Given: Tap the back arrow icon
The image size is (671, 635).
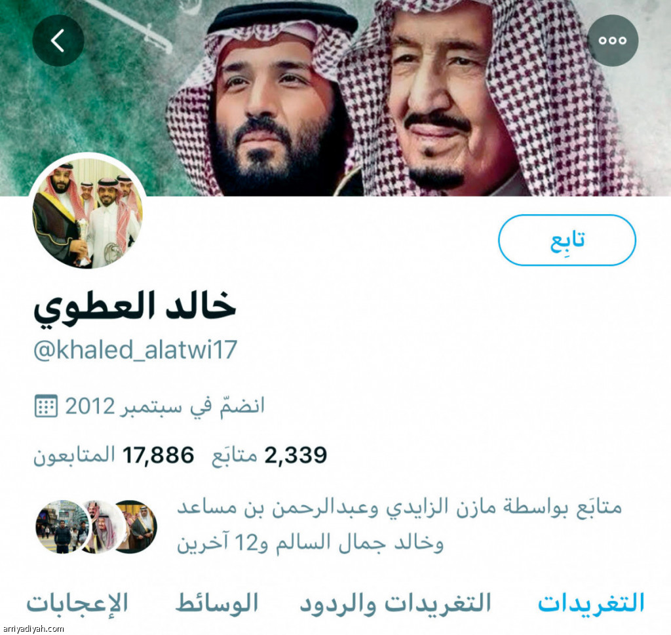Looking at the screenshot, I should click(x=58, y=41).
